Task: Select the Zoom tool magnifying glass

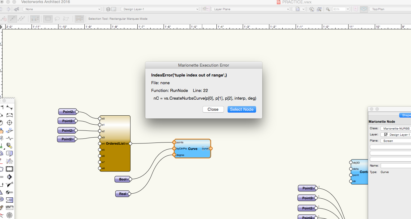Action: (x=328, y=9)
